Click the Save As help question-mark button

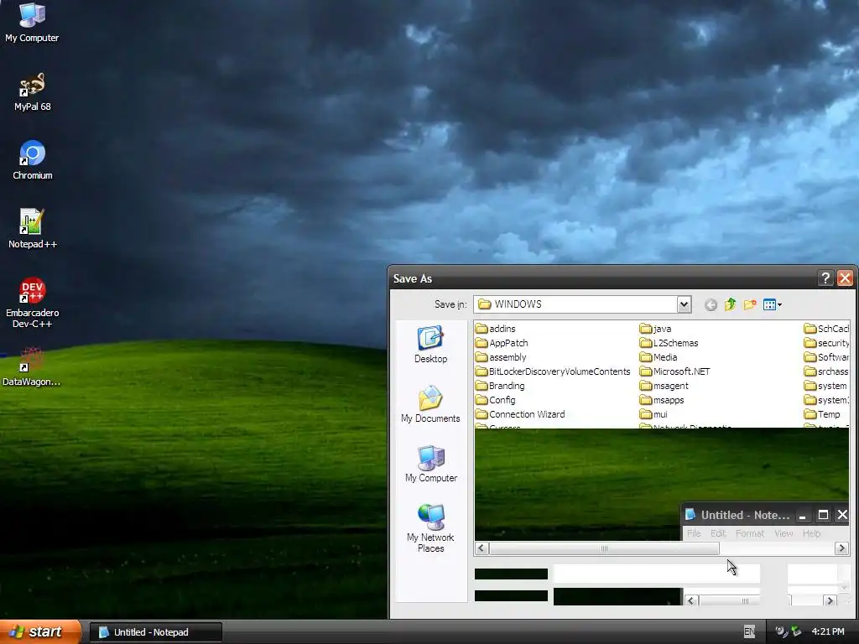pyautogui.click(x=825, y=278)
